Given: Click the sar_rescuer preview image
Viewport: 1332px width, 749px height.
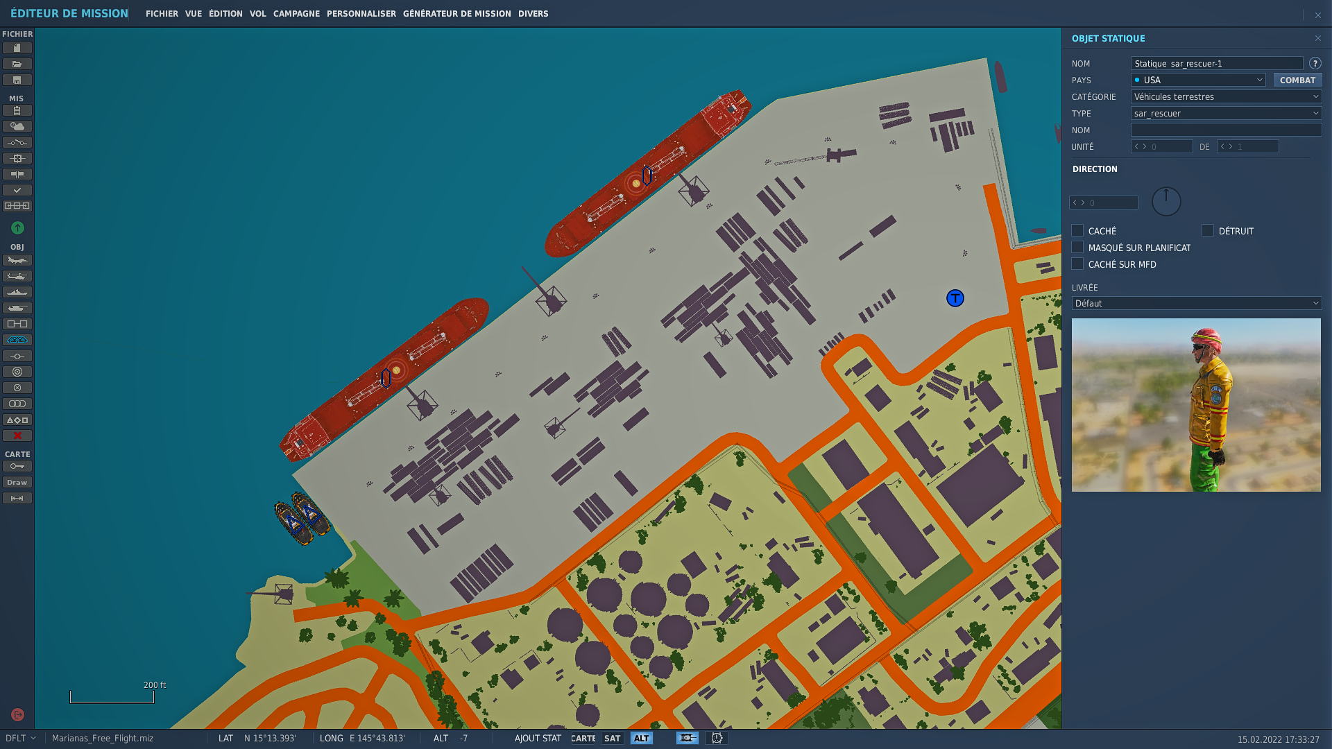Looking at the screenshot, I should pyautogui.click(x=1196, y=405).
